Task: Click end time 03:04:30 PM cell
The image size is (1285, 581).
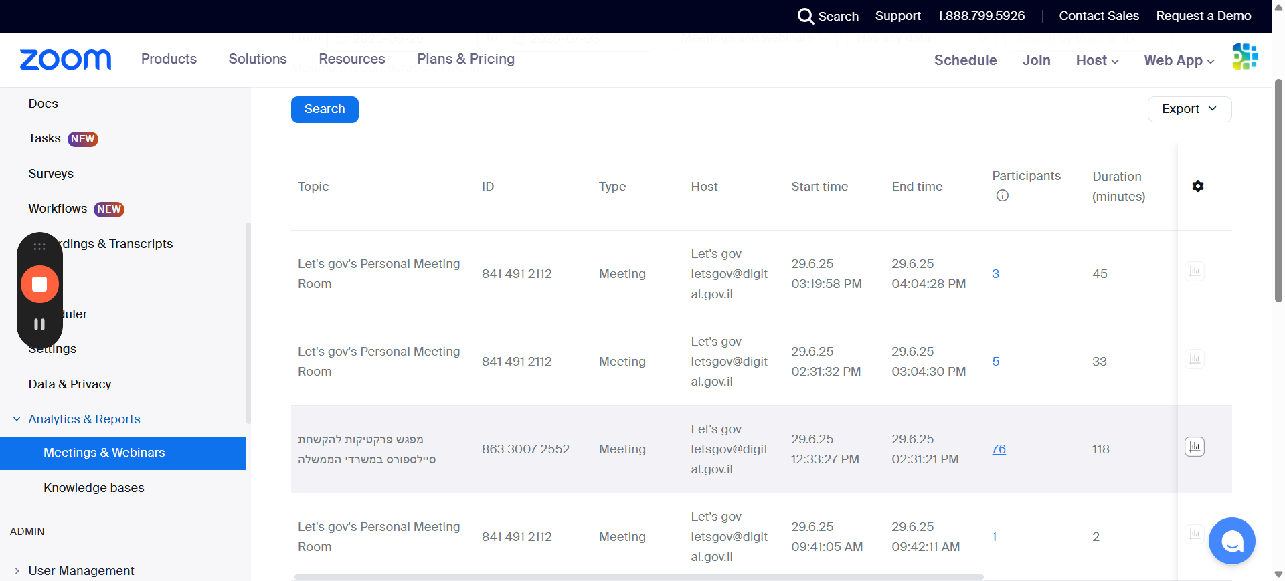Action: pyautogui.click(x=928, y=362)
